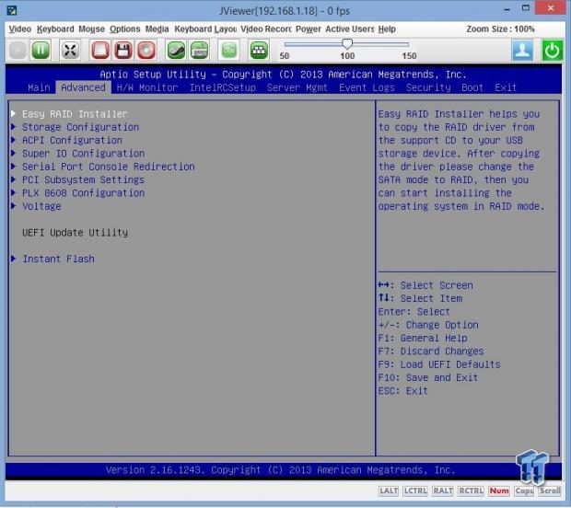Click the JViewer application icon in title bar
This screenshot has height=508, width=571.
tap(12, 10)
